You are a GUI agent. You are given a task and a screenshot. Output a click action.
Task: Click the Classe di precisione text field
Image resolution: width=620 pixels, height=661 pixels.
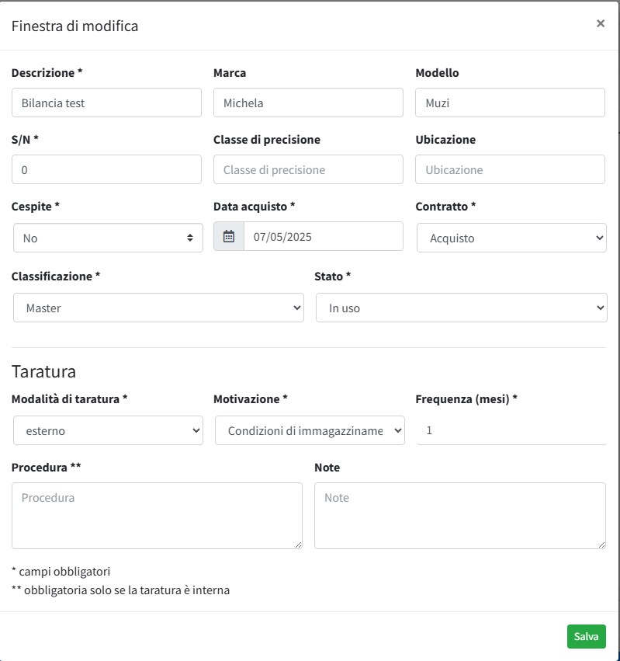pyautogui.click(x=308, y=169)
